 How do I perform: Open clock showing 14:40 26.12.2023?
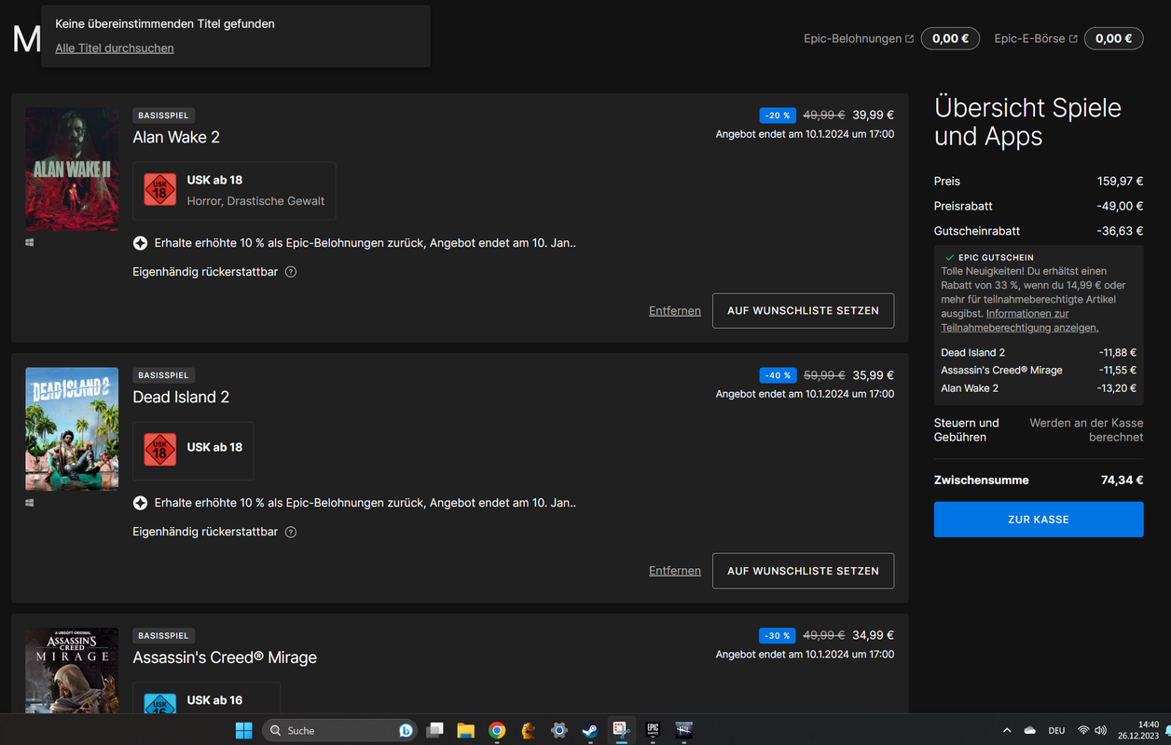pyautogui.click(x=1138, y=730)
